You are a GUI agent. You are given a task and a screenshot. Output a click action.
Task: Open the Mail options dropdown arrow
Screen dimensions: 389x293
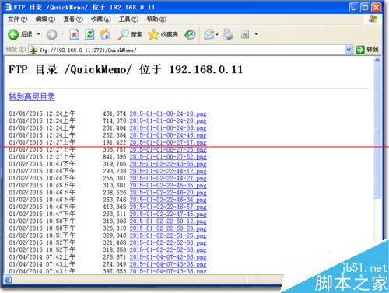coord(217,34)
